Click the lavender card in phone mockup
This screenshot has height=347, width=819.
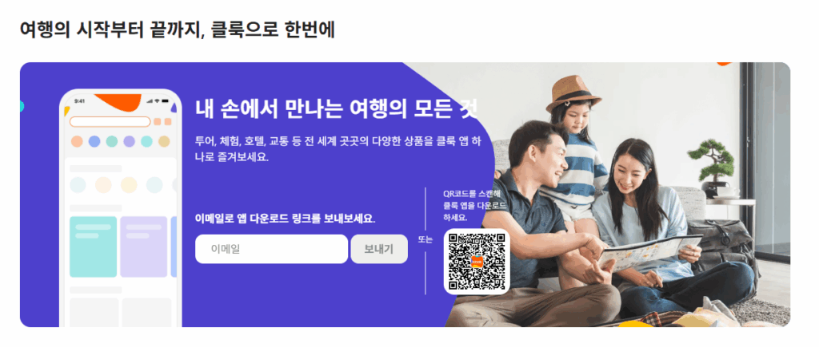click(144, 246)
